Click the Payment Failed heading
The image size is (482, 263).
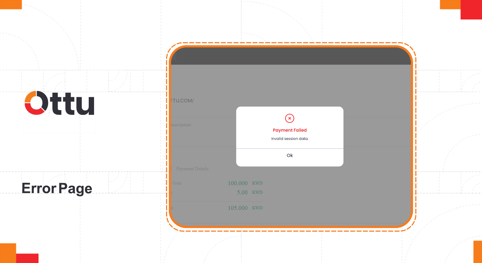pos(290,130)
